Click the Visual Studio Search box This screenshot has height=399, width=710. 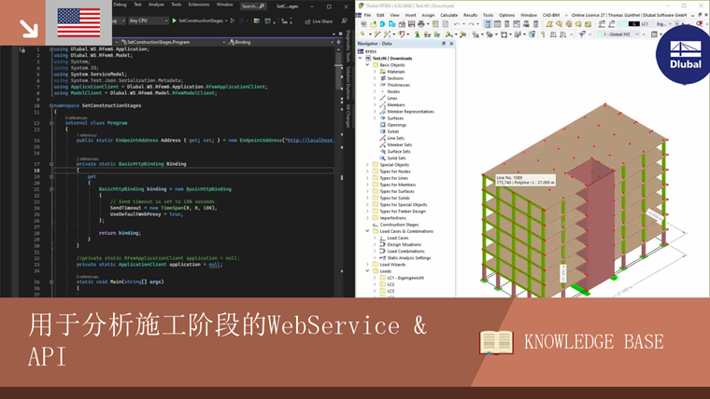click(252, 6)
